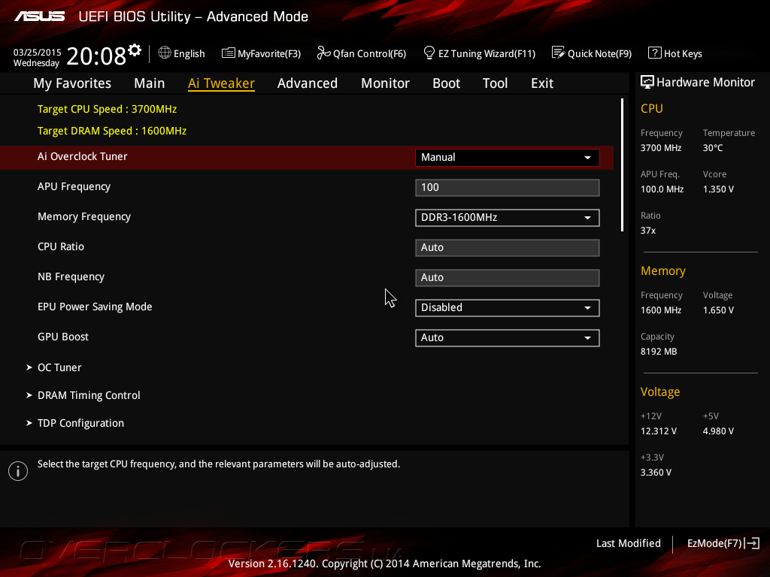Open the Tool tab
Image resolution: width=770 pixels, height=577 pixels.
point(495,83)
